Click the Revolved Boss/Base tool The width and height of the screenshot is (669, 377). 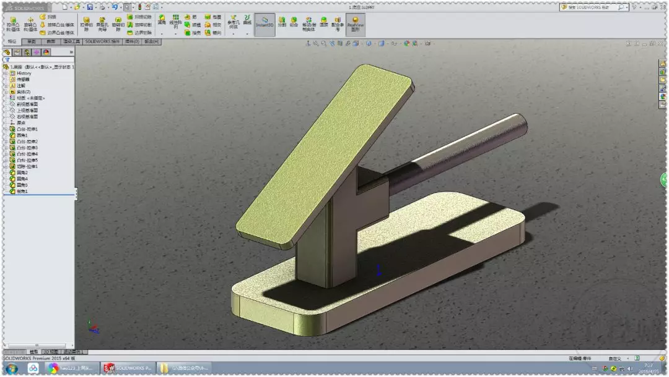(30, 24)
